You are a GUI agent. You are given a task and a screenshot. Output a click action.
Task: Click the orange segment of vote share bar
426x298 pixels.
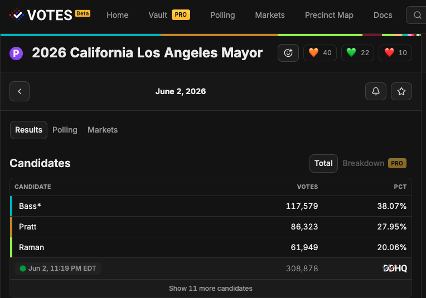(219, 35)
